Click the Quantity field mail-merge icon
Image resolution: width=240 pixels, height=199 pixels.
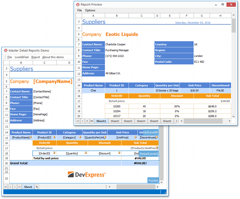[x=86, y=153]
